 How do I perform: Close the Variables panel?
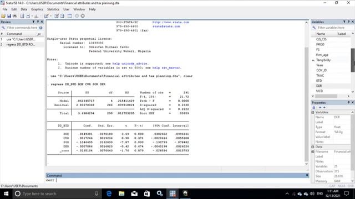(353, 22)
